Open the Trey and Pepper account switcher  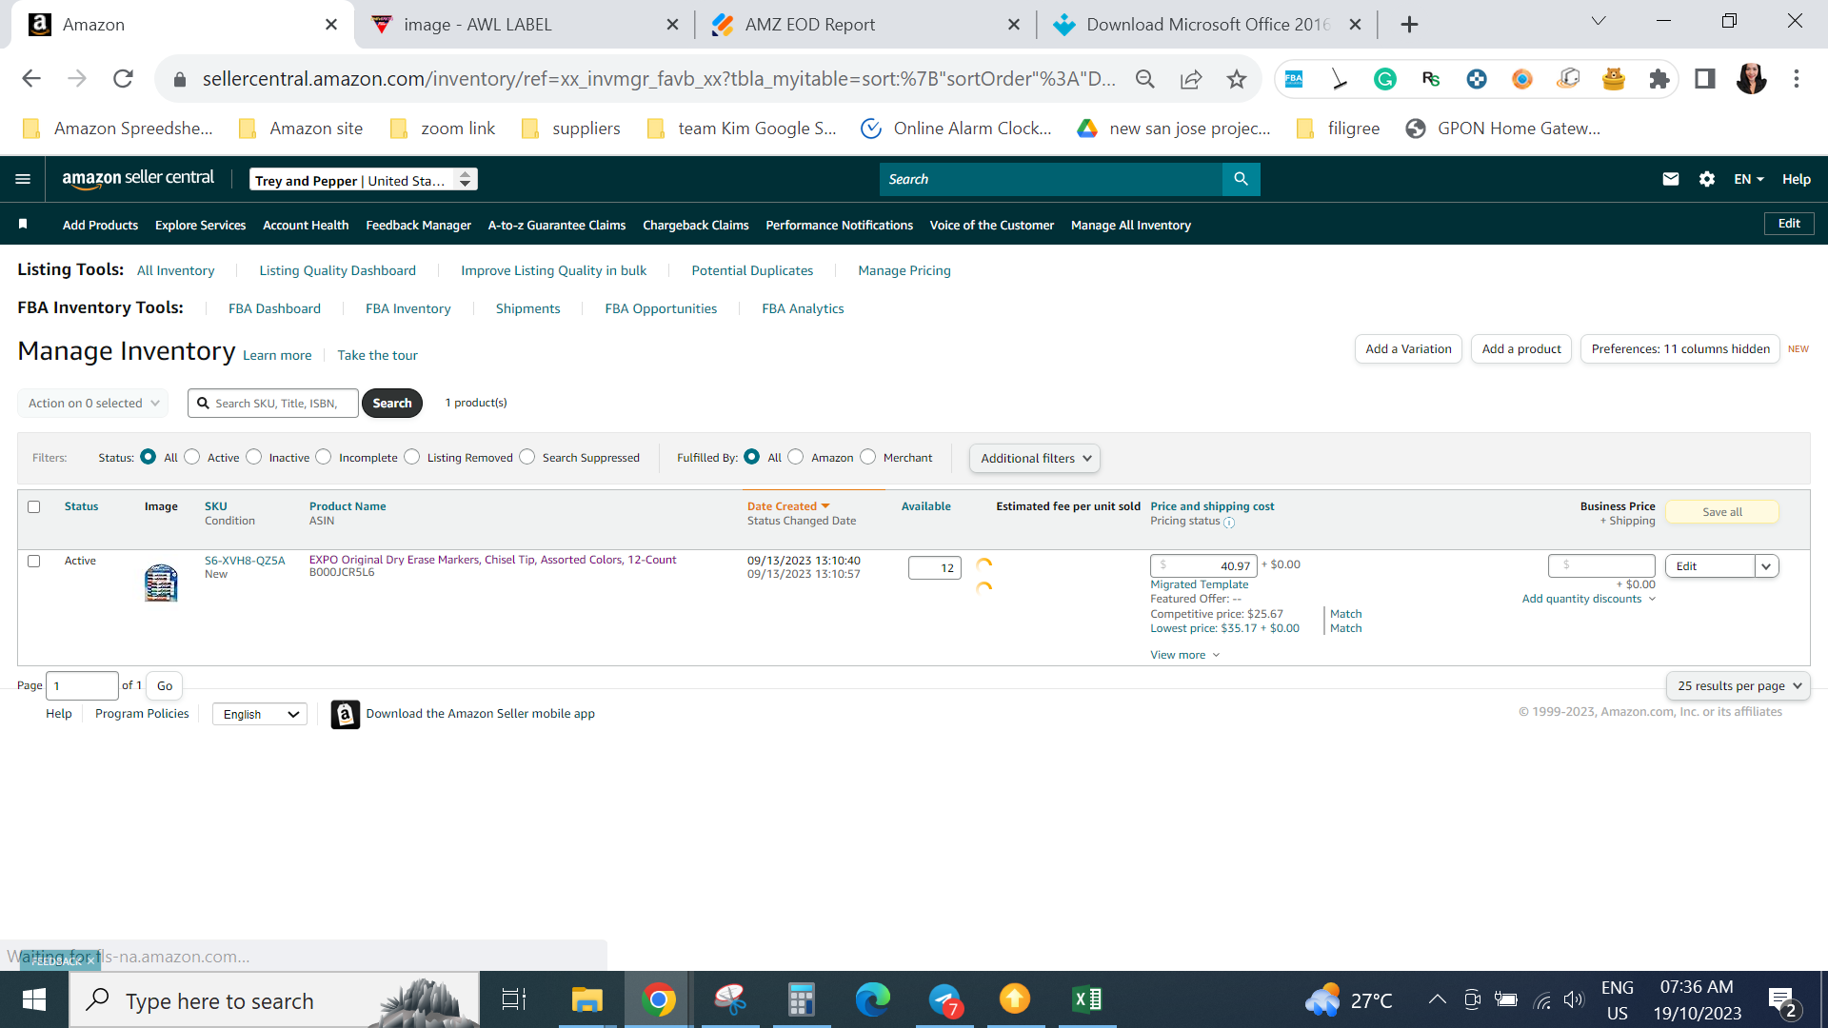(364, 180)
